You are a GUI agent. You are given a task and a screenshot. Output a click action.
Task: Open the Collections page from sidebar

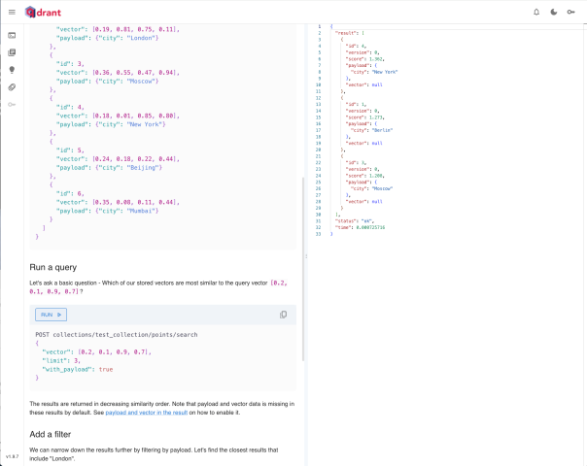coord(12,52)
